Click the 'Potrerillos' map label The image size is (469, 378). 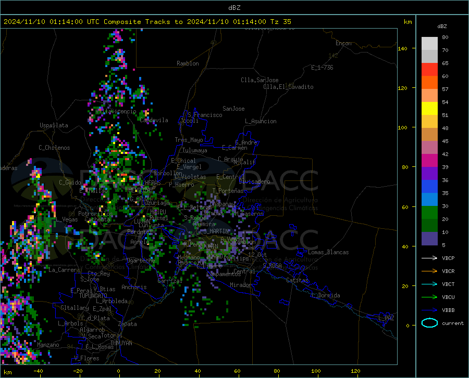tap(95, 214)
